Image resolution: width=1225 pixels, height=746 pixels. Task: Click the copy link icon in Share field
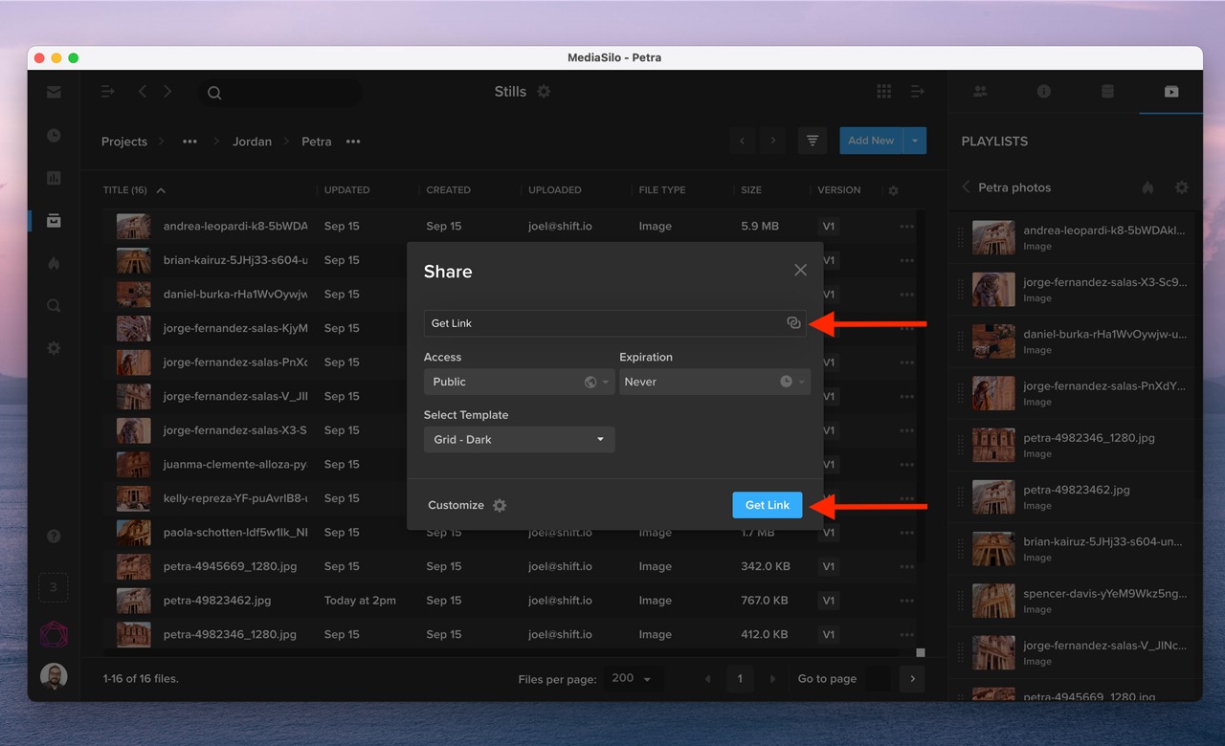coord(793,323)
